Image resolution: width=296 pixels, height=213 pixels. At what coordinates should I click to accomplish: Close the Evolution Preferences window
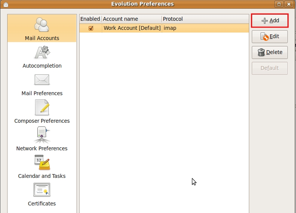click(288, 4)
